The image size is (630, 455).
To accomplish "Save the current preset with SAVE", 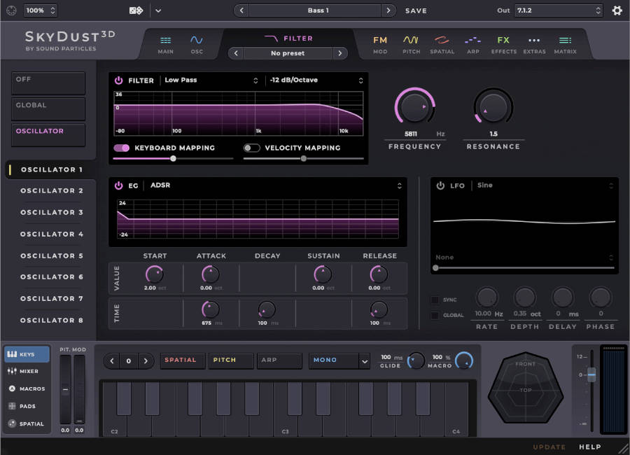I will [x=416, y=10].
